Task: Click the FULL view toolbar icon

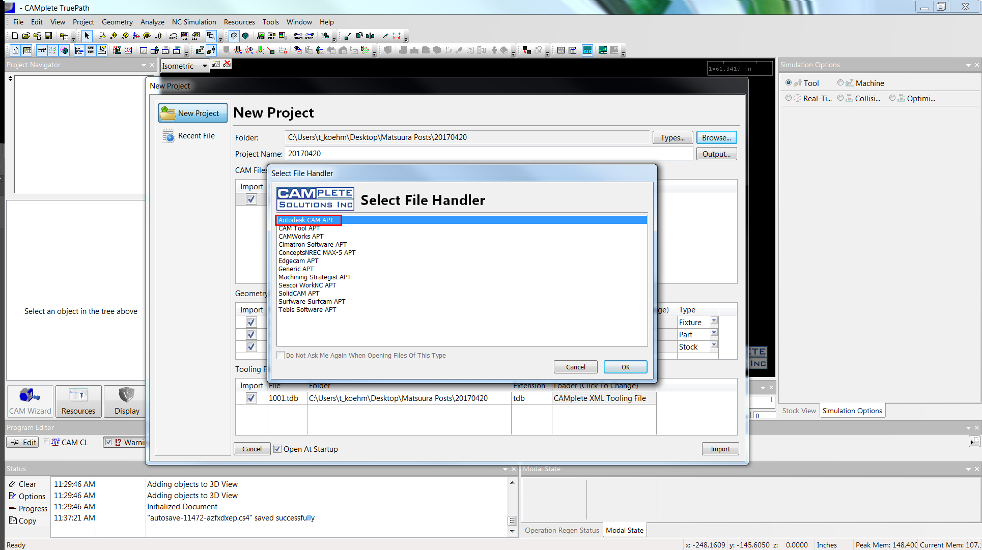Action: tap(185, 36)
